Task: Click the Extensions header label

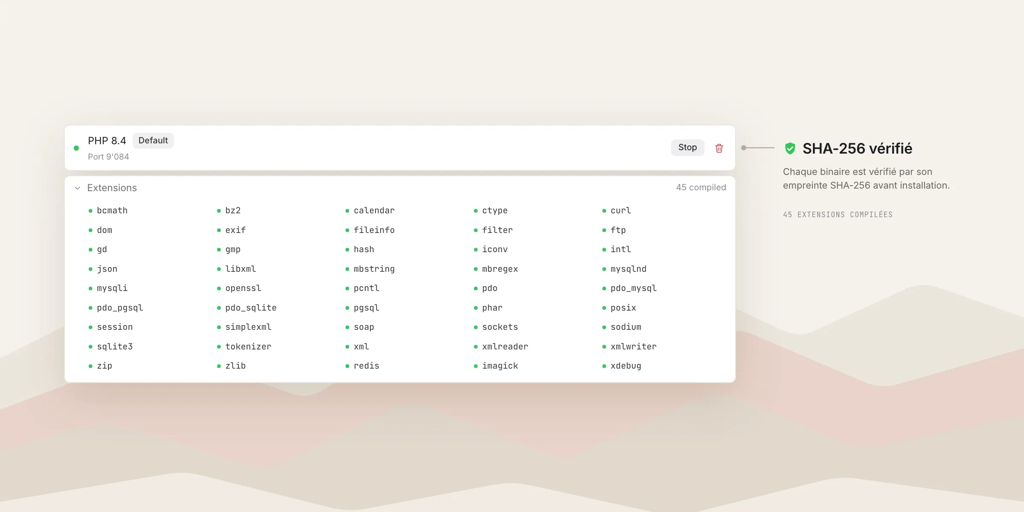Action: (112, 188)
